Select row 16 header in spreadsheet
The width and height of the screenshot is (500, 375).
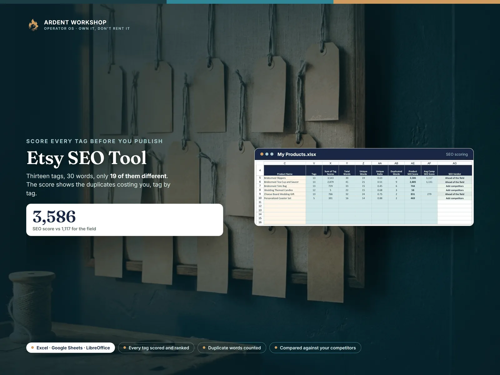(x=260, y=222)
